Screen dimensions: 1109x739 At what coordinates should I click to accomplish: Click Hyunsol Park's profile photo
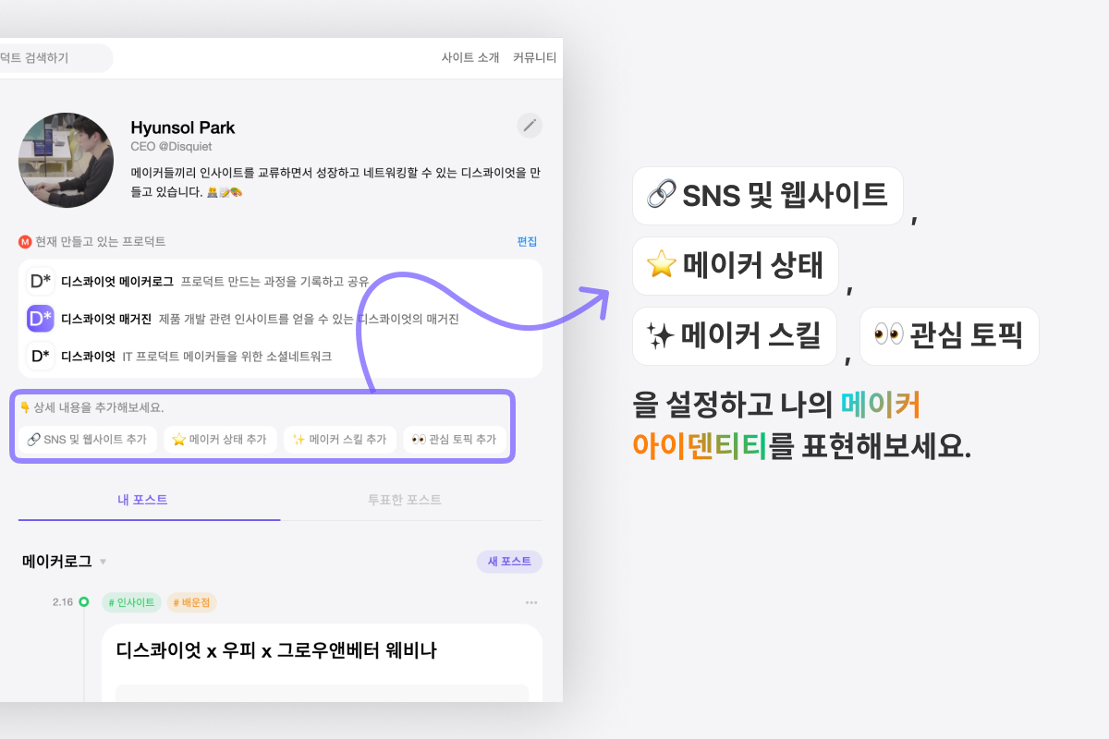tap(66, 160)
